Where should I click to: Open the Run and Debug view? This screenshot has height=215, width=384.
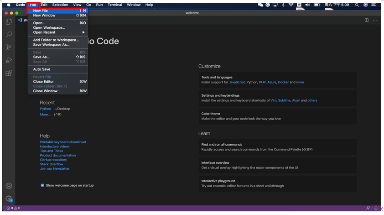[9, 60]
